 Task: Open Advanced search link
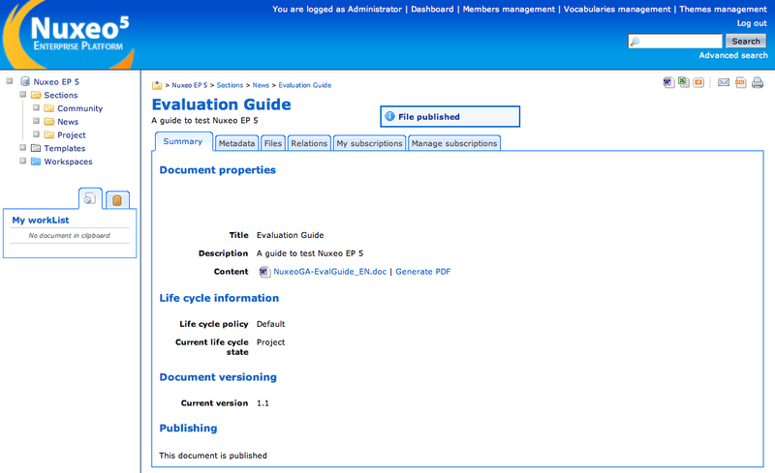[733, 55]
